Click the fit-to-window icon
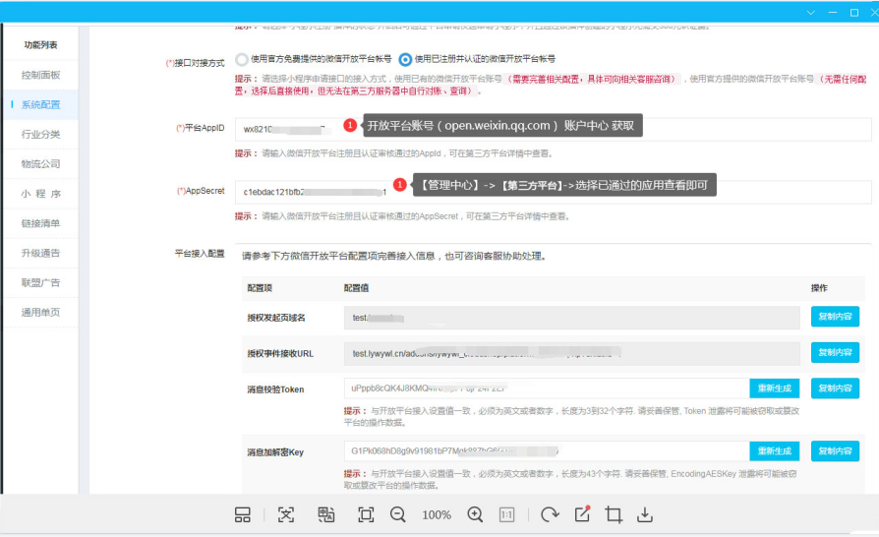This screenshot has width=879, height=537. [x=366, y=514]
